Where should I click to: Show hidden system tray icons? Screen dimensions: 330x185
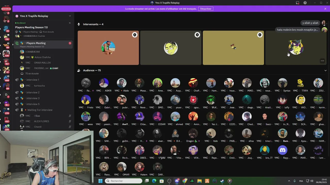point(289,181)
